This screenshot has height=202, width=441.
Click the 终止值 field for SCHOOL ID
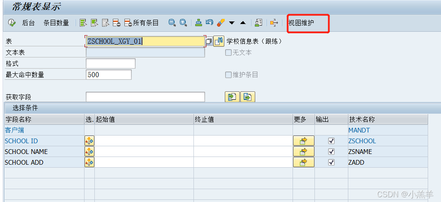243,141
